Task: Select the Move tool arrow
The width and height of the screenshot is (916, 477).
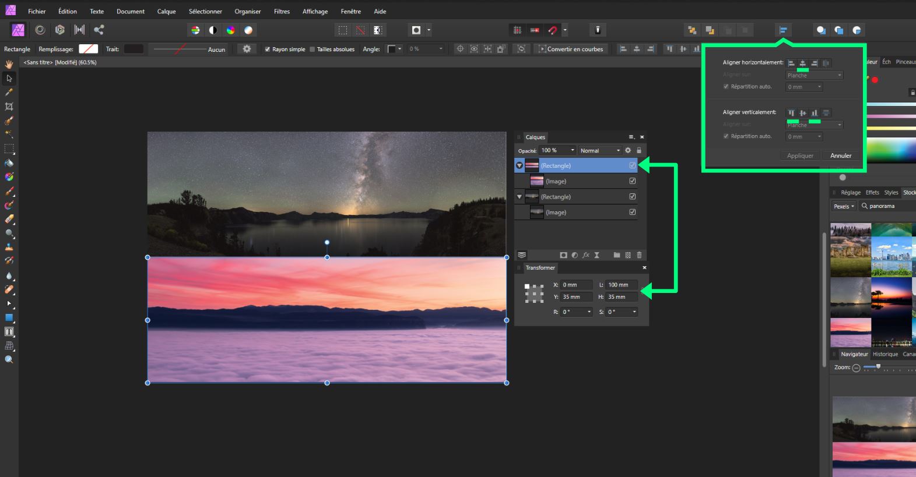Action: pyautogui.click(x=9, y=78)
